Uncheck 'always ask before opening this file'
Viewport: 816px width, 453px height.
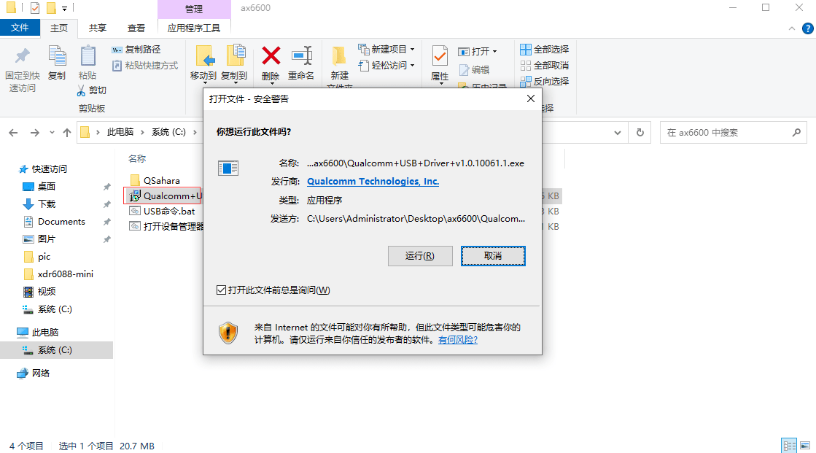pos(221,290)
